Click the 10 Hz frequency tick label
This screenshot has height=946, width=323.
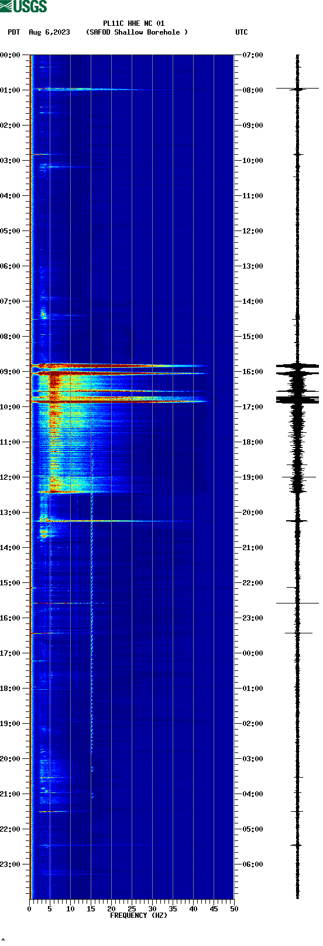(70, 909)
